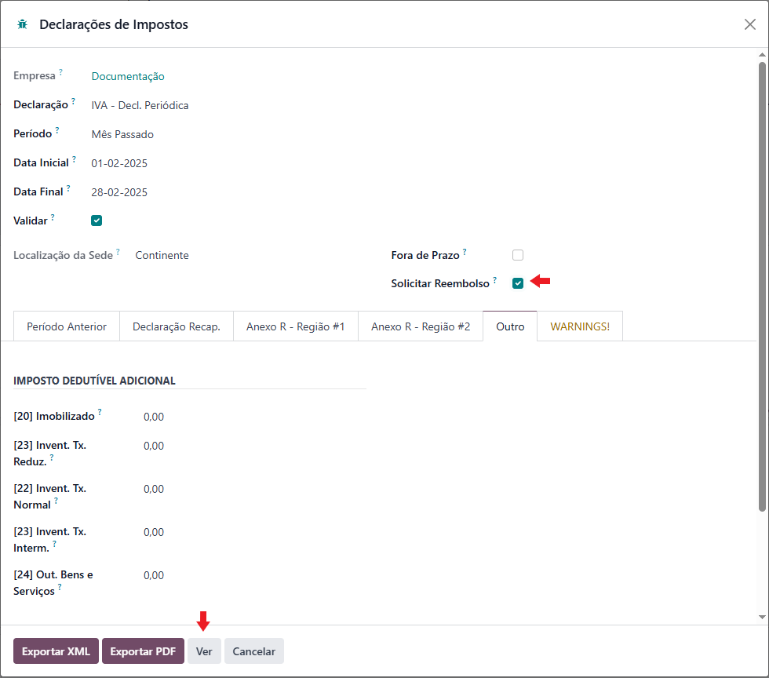The image size is (769, 678).
Task: Open the Período field showing Mês Passado
Action: coord(122,134)
